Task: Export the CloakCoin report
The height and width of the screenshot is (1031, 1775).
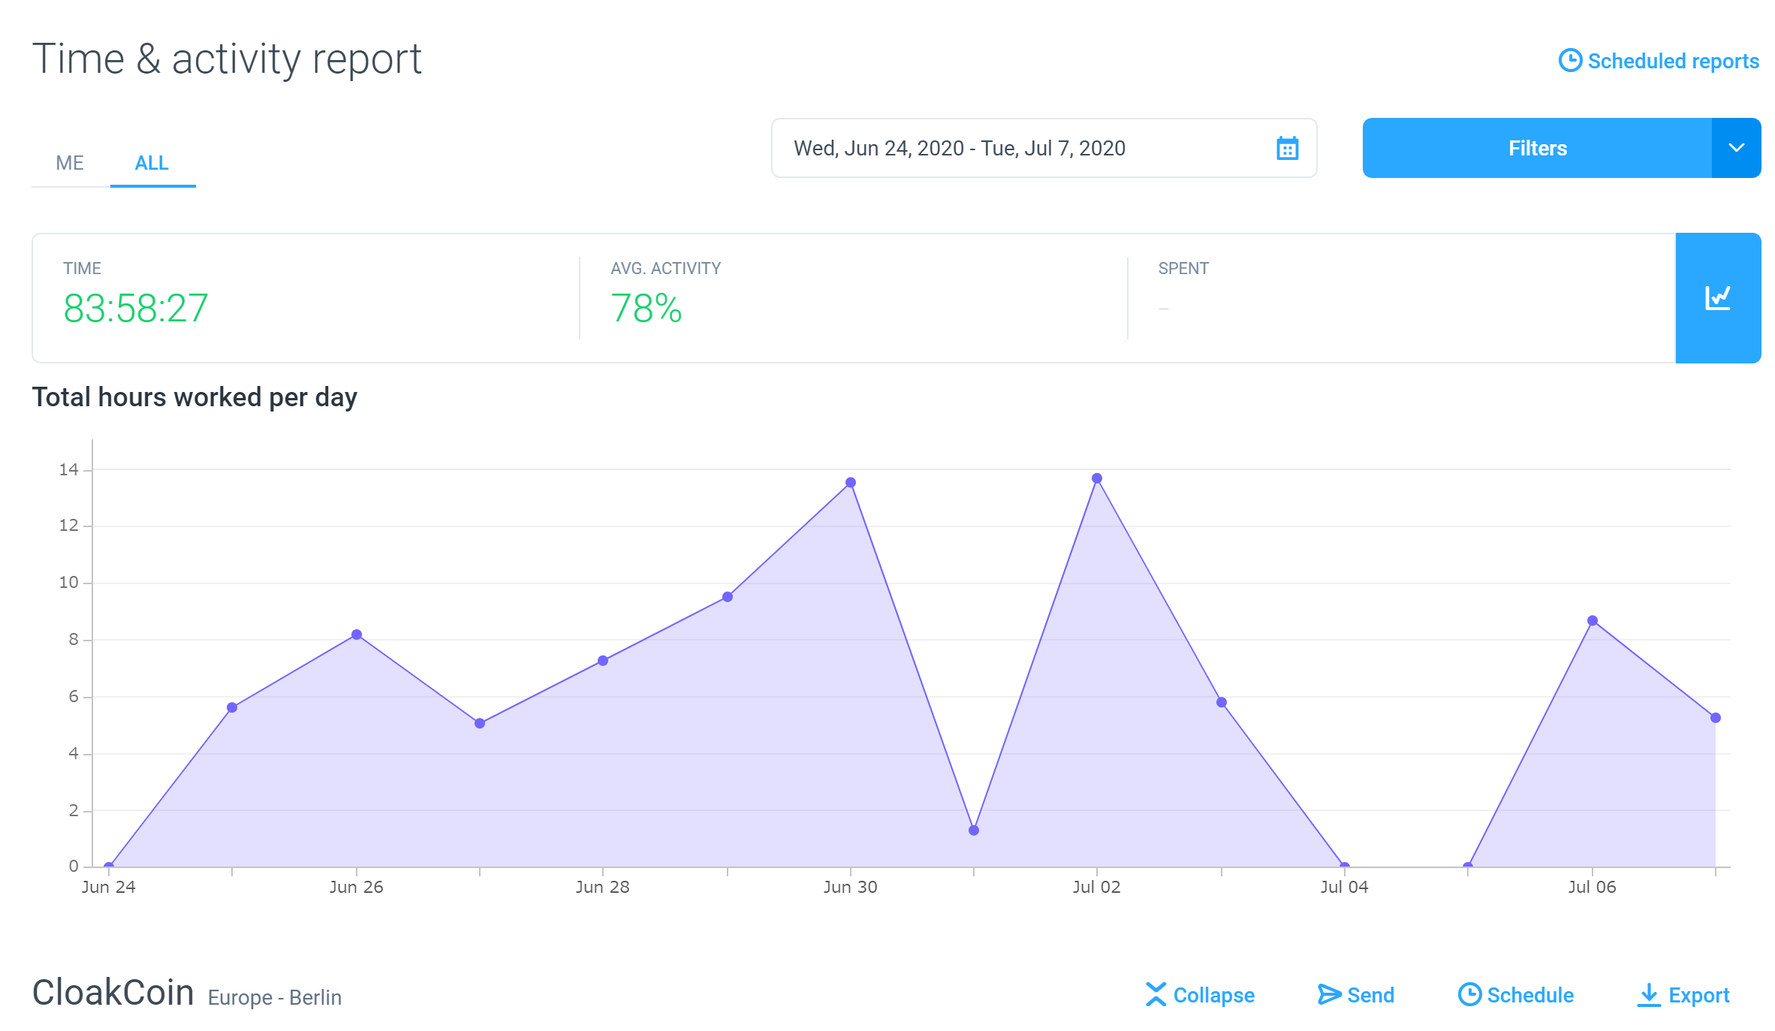Action: (x=1683, y=995)
